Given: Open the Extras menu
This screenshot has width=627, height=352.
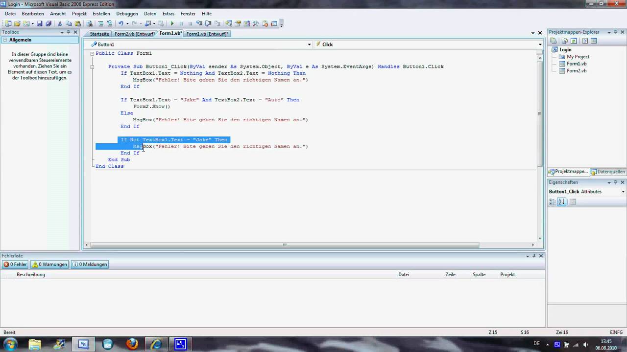Looking at the screenshot, I should coord(168,14).
